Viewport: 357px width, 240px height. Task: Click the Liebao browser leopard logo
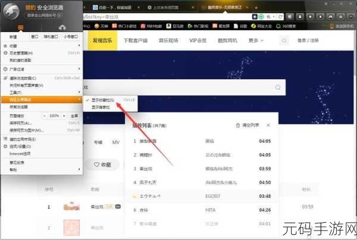pos(11,11)
